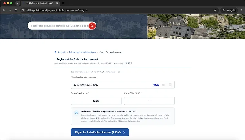Click the Numéro de carte bancaire label
Image resolution: width=245 pixels, height=140 pixels.
coord(84,77)
